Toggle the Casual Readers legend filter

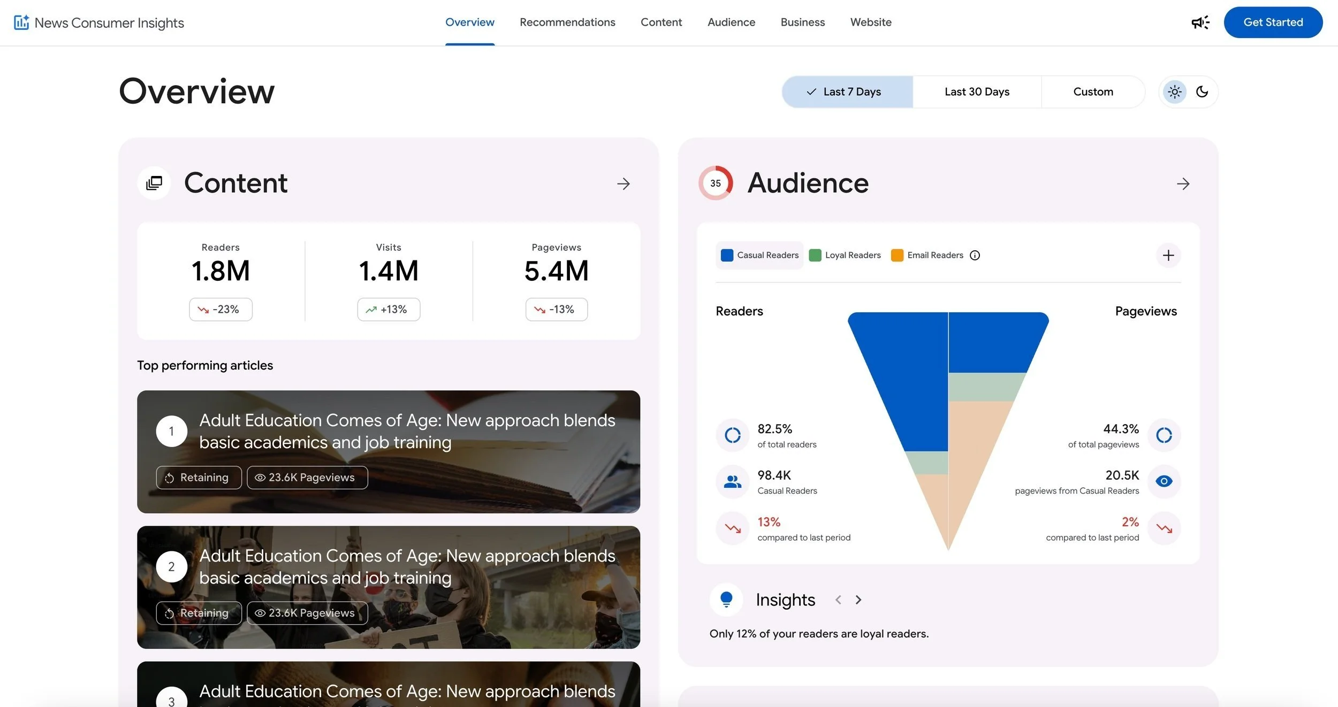point(759,256)
